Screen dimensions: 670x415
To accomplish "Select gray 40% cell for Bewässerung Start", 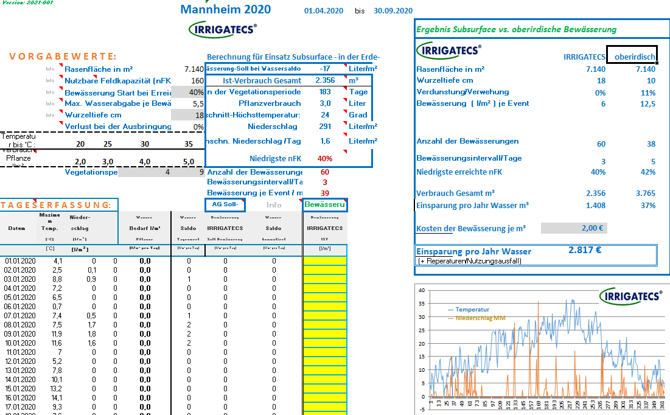I will pyautogui.click(x=187, y=92).
